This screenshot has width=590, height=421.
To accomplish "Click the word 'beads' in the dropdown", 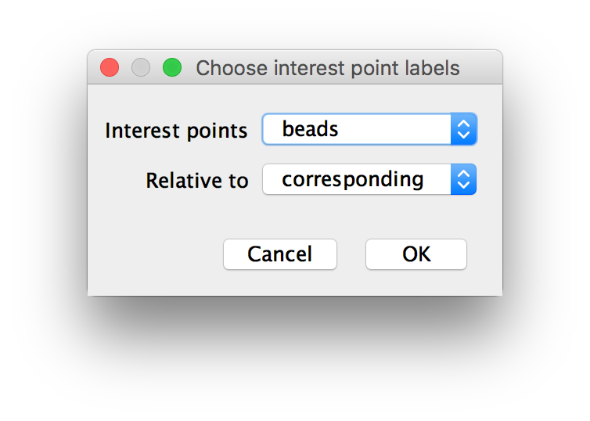I will pos(311,129).
